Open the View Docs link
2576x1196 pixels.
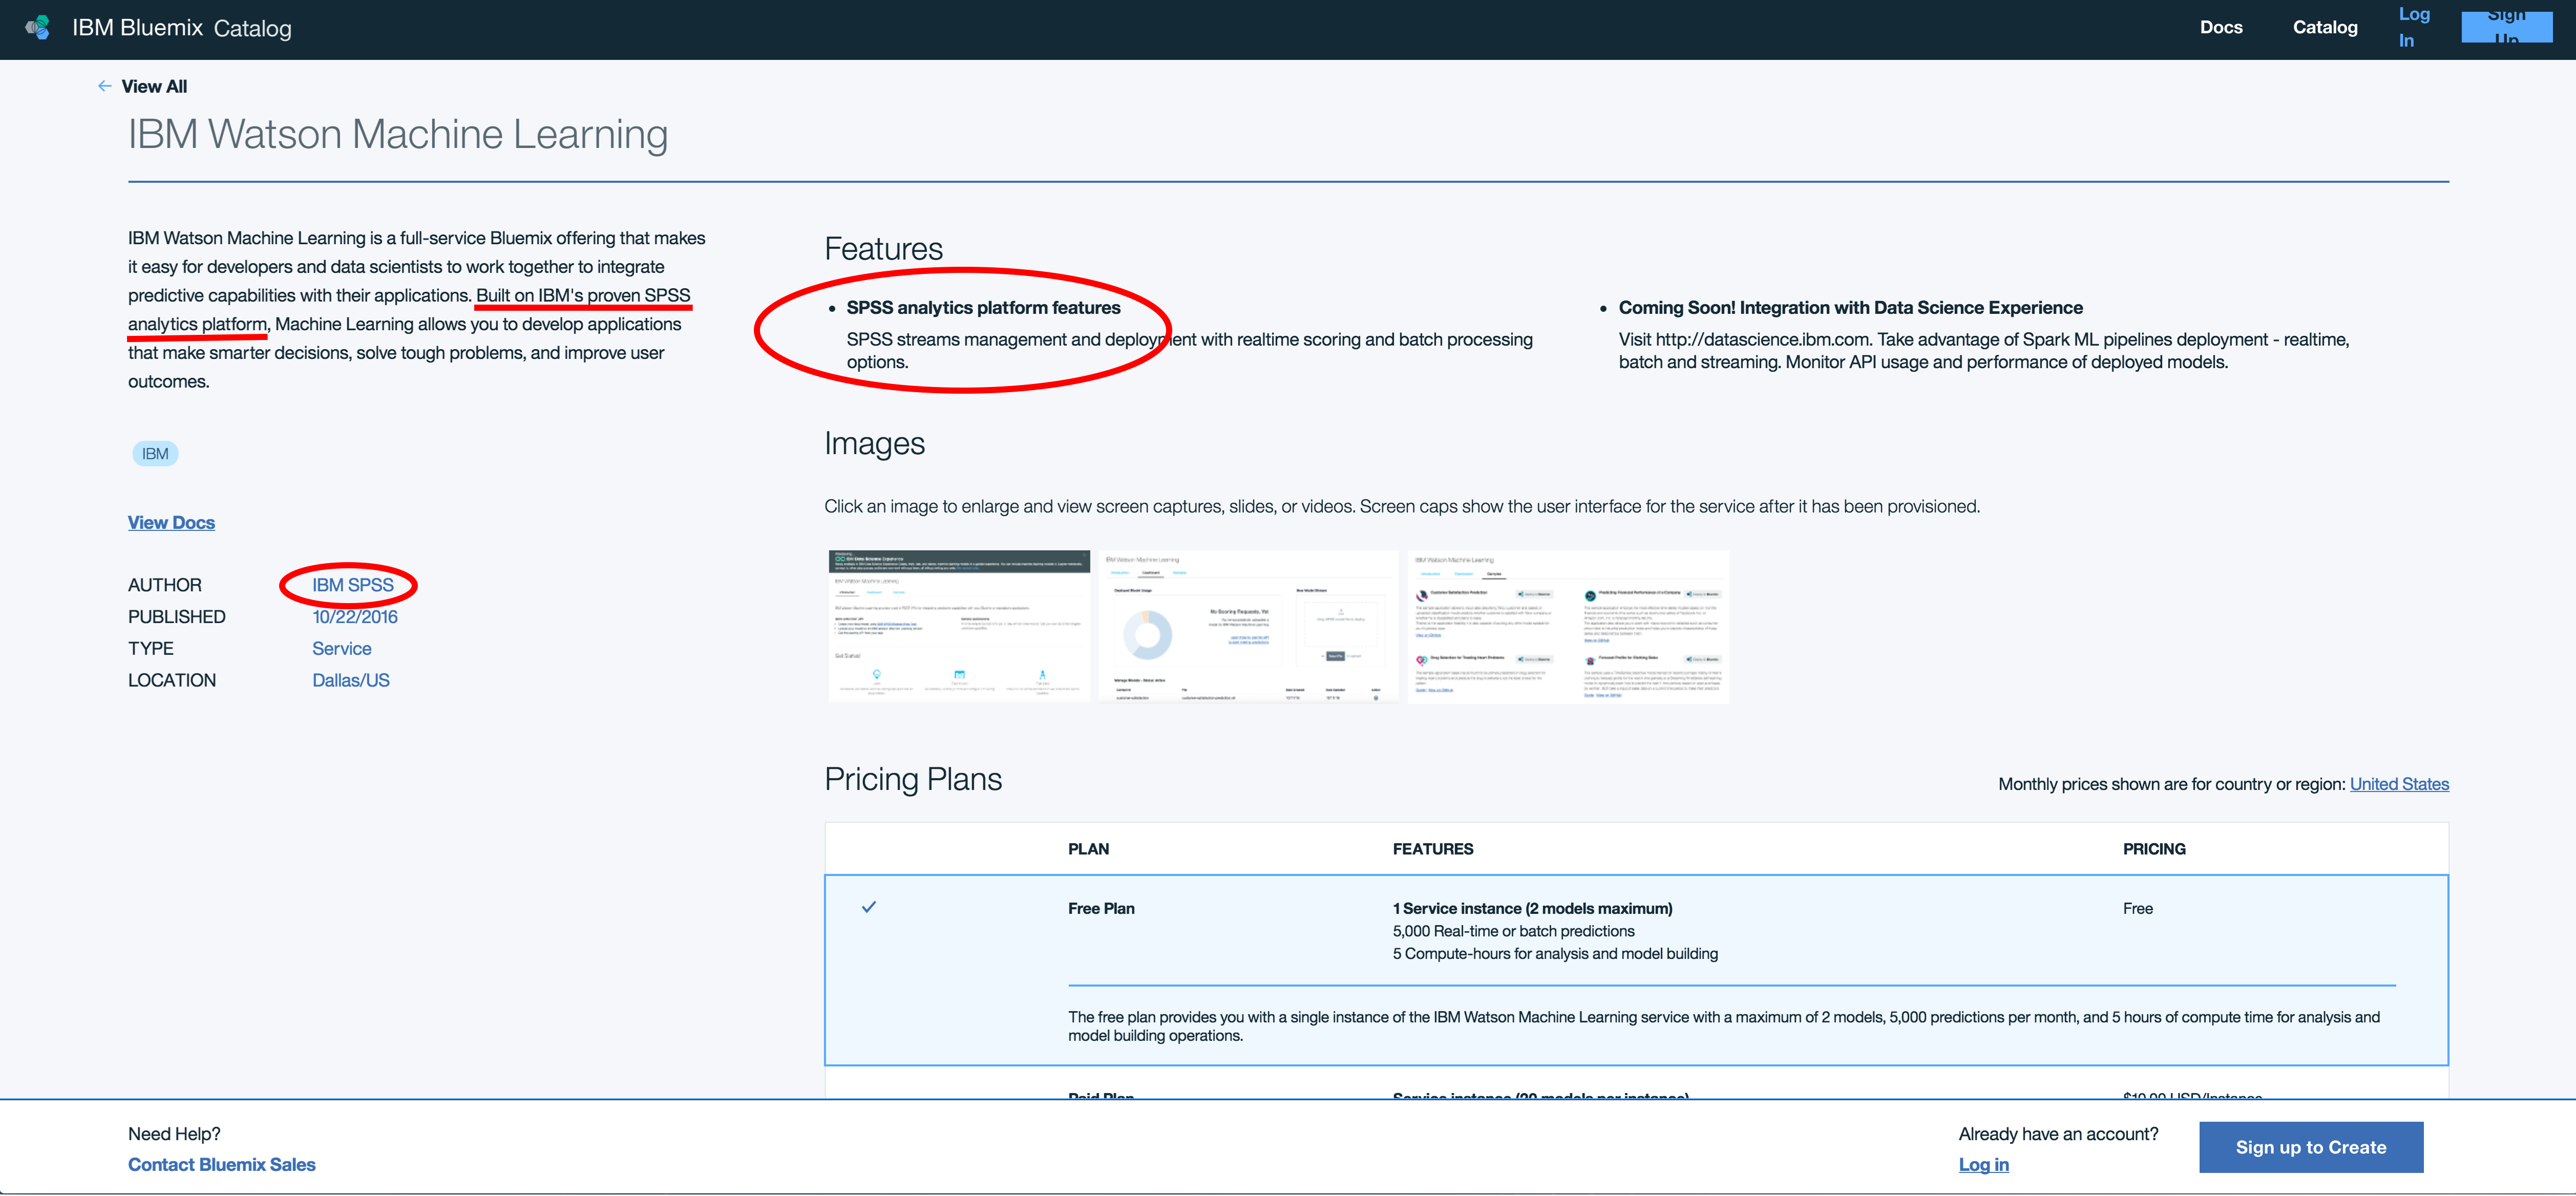tap(171, 522)
